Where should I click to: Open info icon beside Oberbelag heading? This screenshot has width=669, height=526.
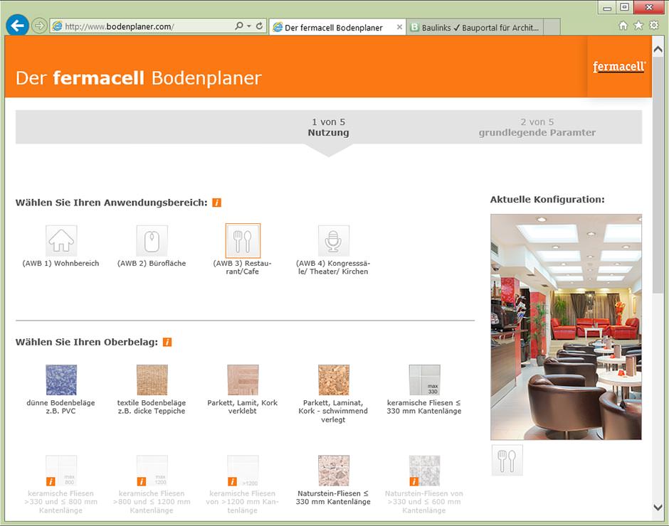[x=167, y=342]
